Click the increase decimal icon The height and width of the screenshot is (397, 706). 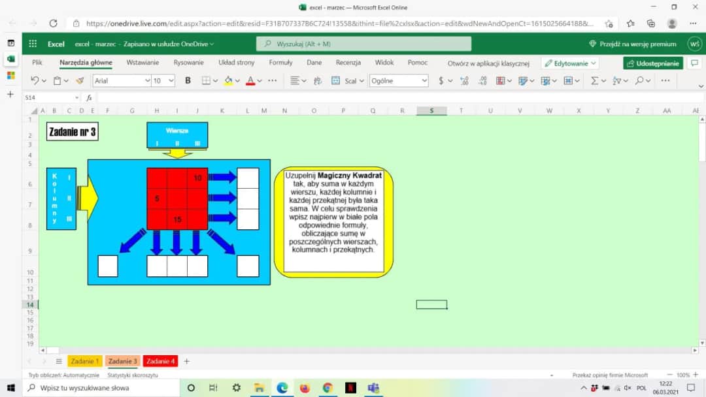[464, 80]
